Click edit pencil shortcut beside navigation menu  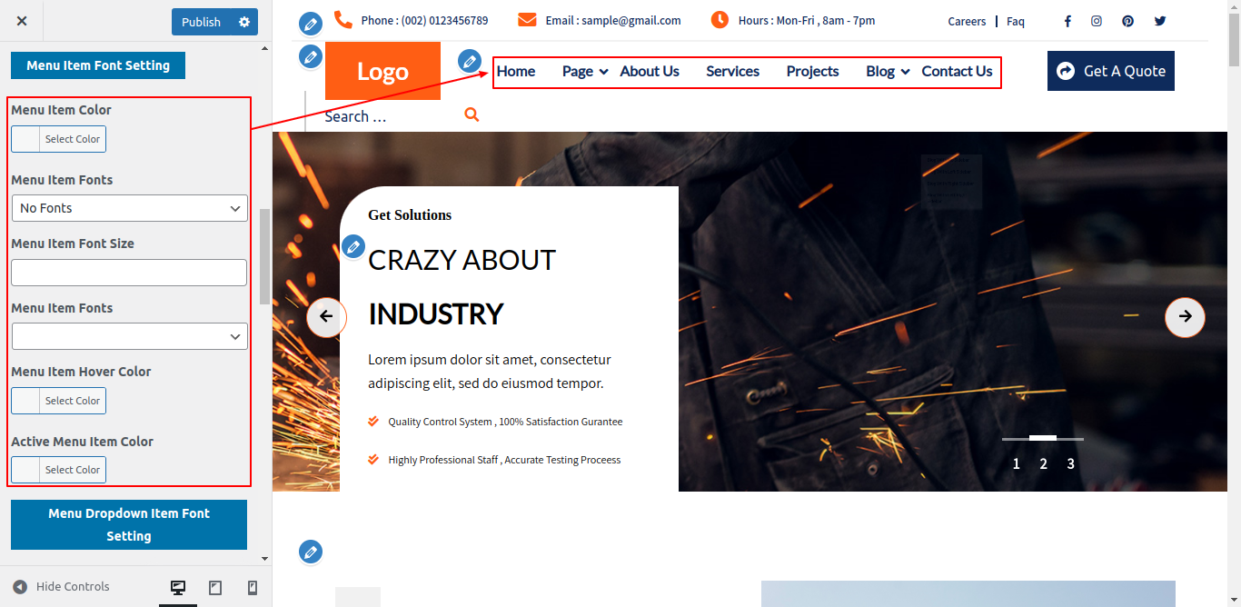pos(470,61)
